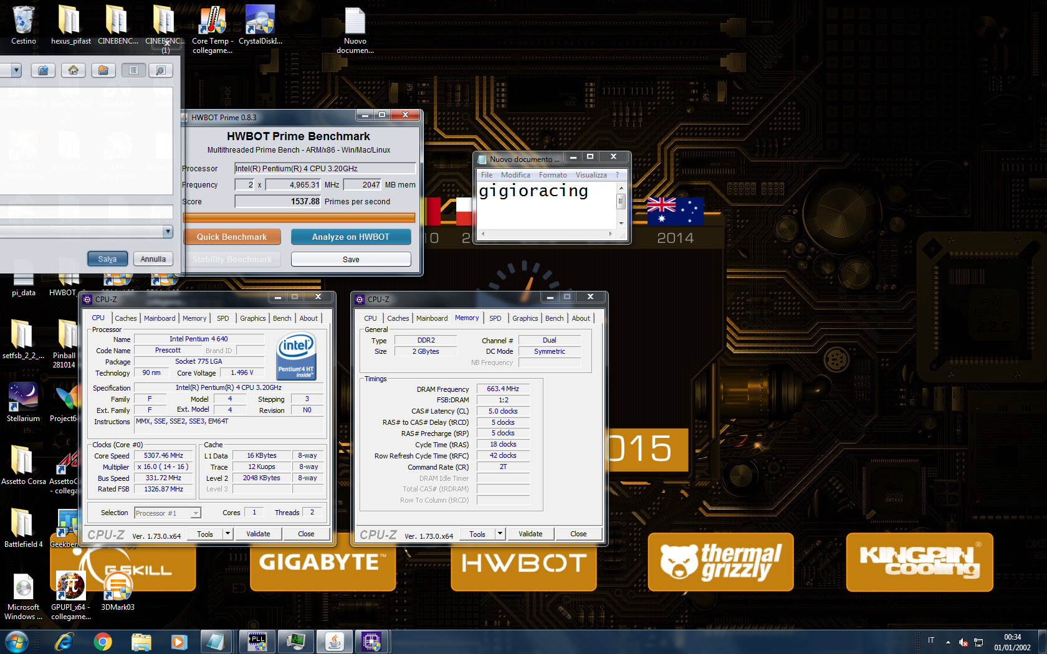The width and height of the screenshot is (1047, 654).
Task: Open SPD tab in right CPU-Z window
Action: click(x=495, y=318)
